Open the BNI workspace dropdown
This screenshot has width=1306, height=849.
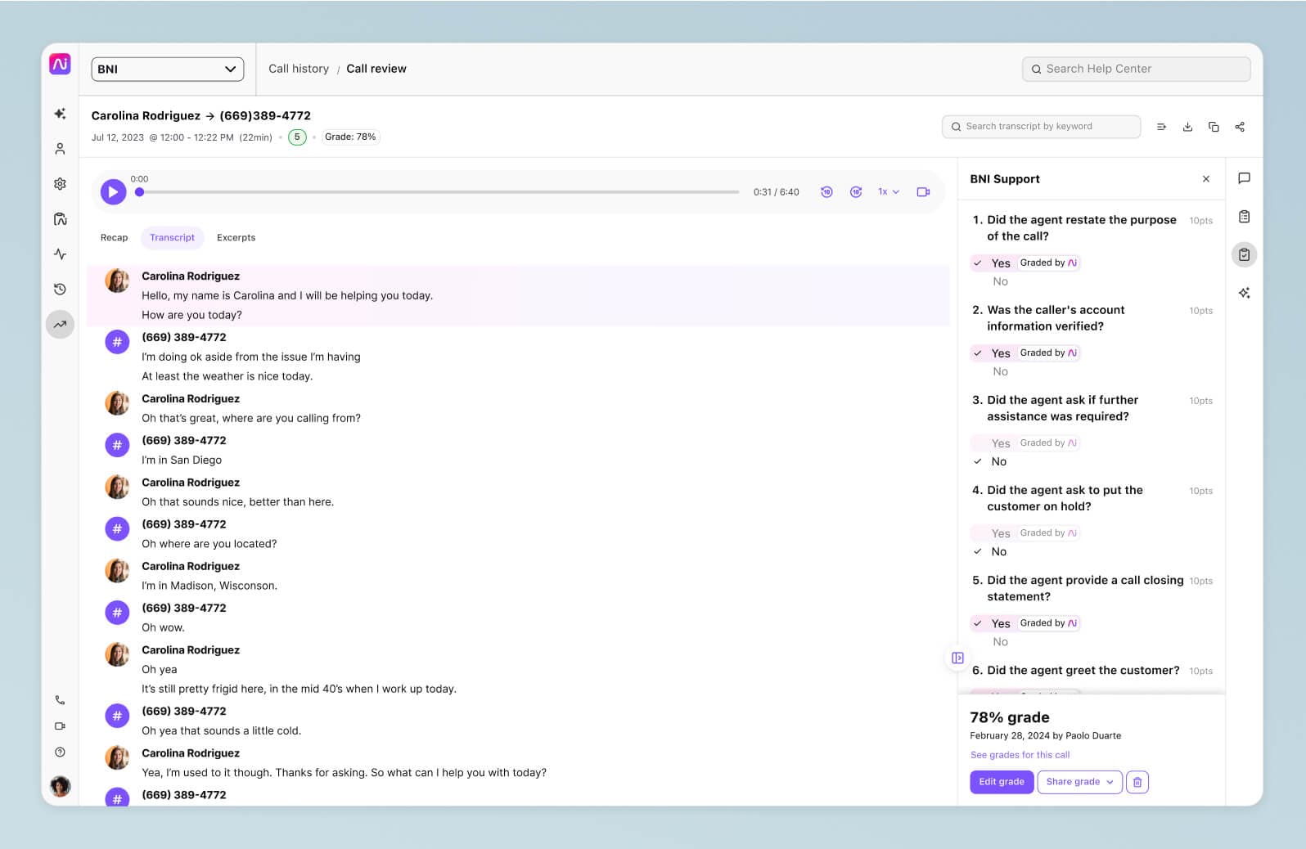point(167,70)
